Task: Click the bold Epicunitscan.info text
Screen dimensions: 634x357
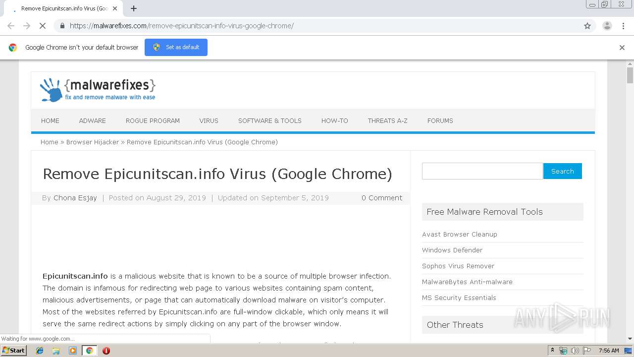Action: pyautogui.click(x=75, y=276)
